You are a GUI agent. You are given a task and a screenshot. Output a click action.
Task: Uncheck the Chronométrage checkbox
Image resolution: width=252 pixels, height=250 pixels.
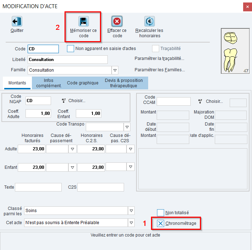click(161, 223)
